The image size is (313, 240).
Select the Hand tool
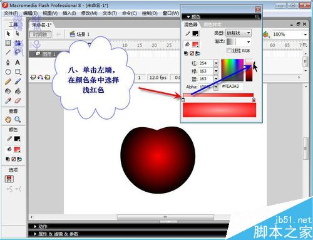click(8, 120)
